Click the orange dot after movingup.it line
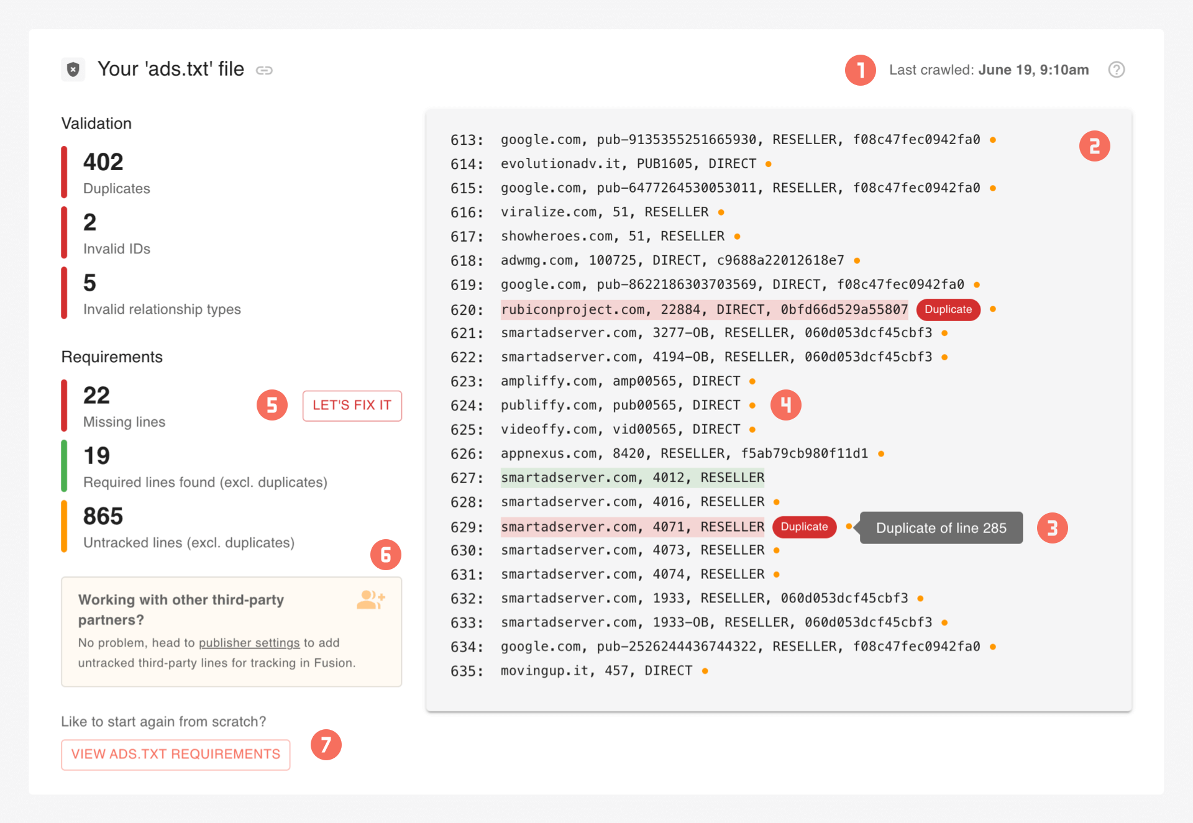The image size is (1193, 823). [705, 671]
